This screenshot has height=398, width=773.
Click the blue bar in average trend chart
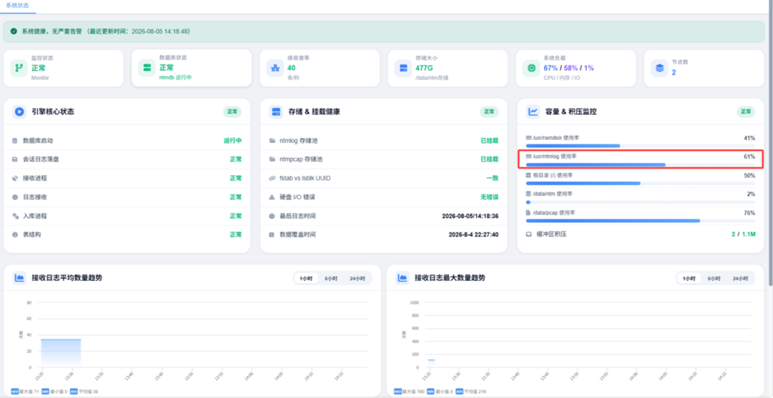click(61, 353)
